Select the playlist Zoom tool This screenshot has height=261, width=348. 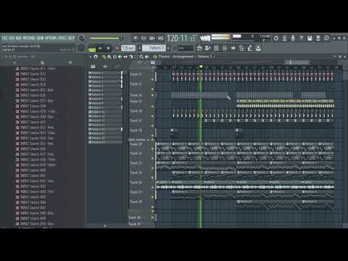141,57
